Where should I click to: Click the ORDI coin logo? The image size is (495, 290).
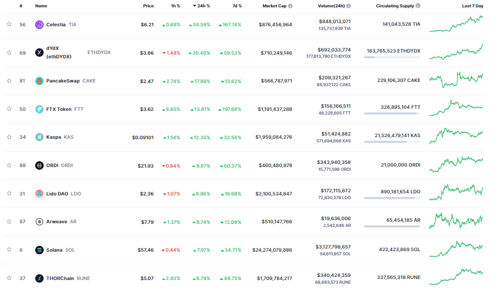39,165
